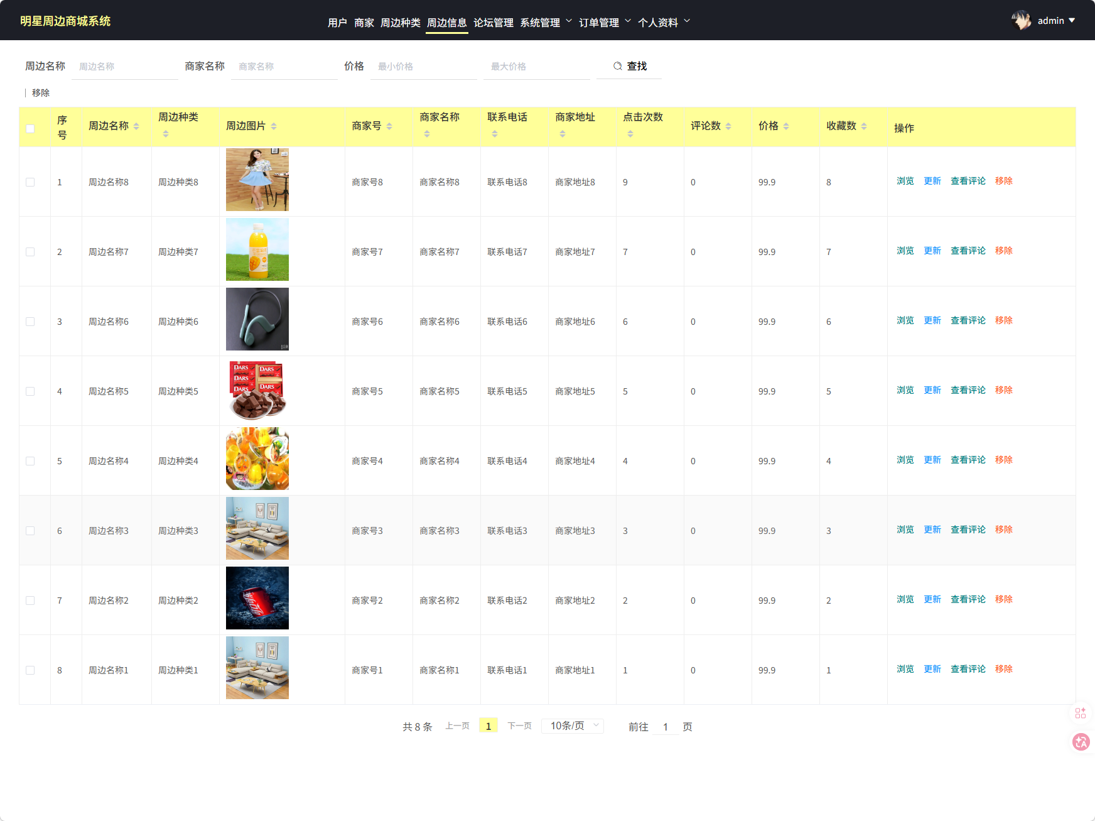Sort by 周边种类 column arrows

(x=166, y=134)
